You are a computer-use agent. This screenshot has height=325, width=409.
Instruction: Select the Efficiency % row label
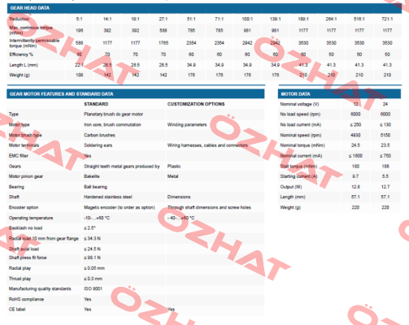click(x=21, y=54)
